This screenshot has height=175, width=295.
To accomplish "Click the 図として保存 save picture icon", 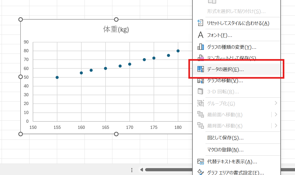I will pos(201,138).
